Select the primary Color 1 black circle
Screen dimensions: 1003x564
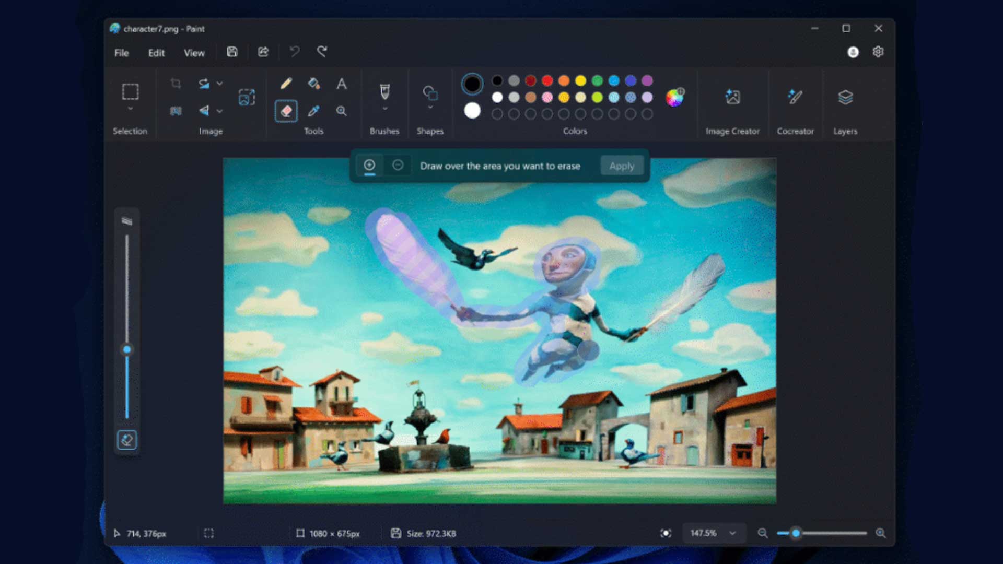point(472,84)
